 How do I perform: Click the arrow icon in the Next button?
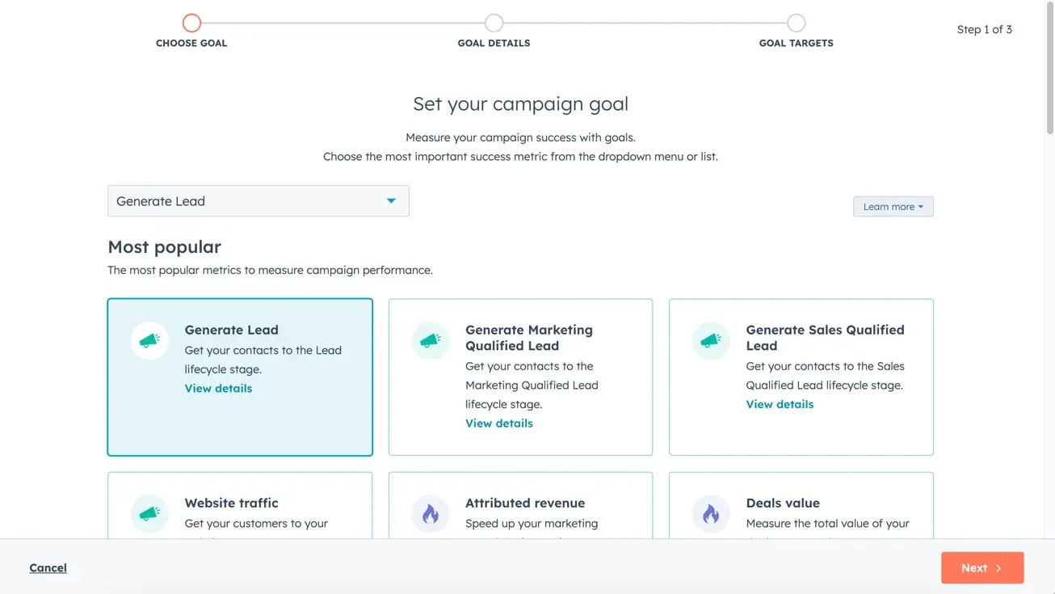pos(998,568)
